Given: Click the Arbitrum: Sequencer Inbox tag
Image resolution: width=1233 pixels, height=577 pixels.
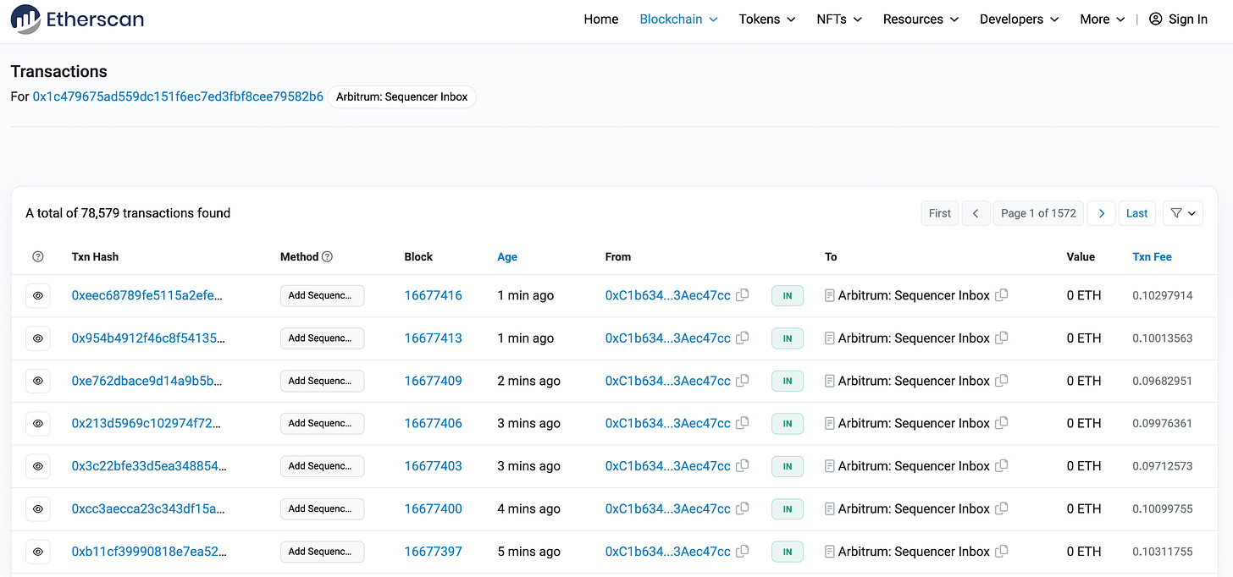Looking at the screenshot, I should pos(402,96).
